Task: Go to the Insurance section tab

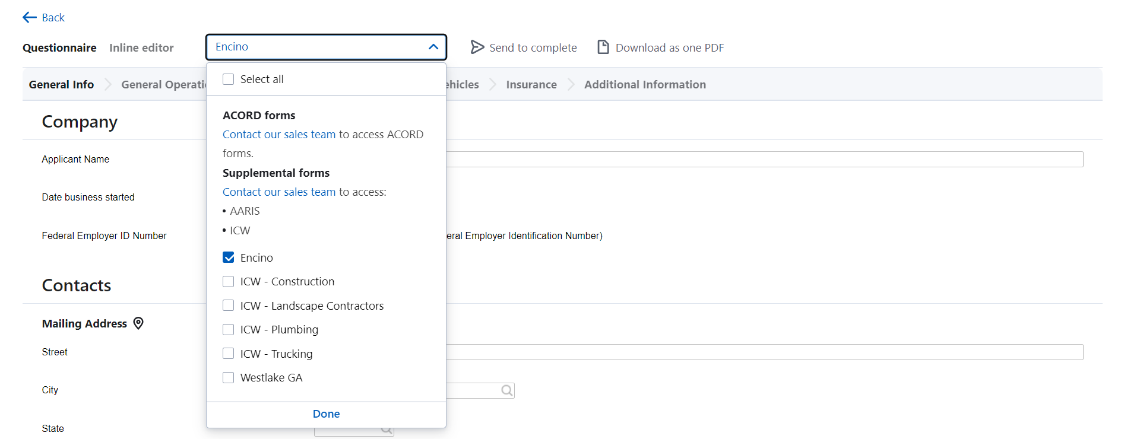Action: [x=531, y=85]
